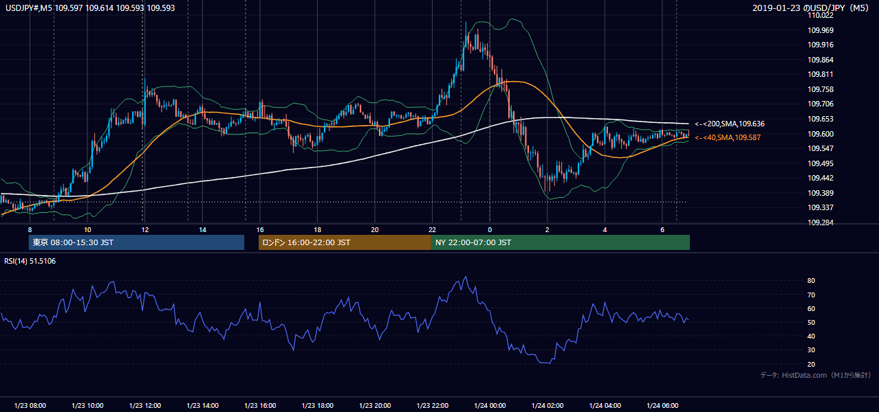Click the 1/24 00:00 time axis label
Screen dimensions: 879x412
[x=490, y=405]
